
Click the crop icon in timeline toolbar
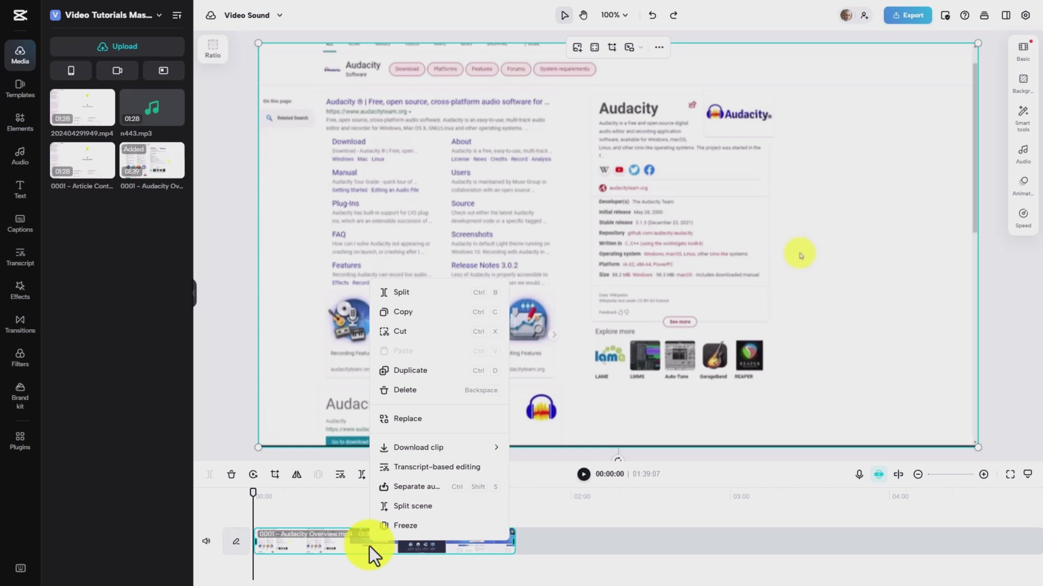(275, 474)
